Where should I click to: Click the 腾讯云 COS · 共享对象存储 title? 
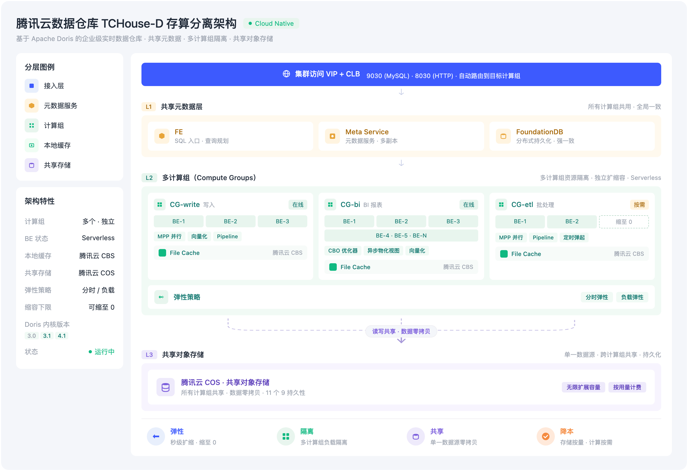pyautogui.click(x=225, y=383)
